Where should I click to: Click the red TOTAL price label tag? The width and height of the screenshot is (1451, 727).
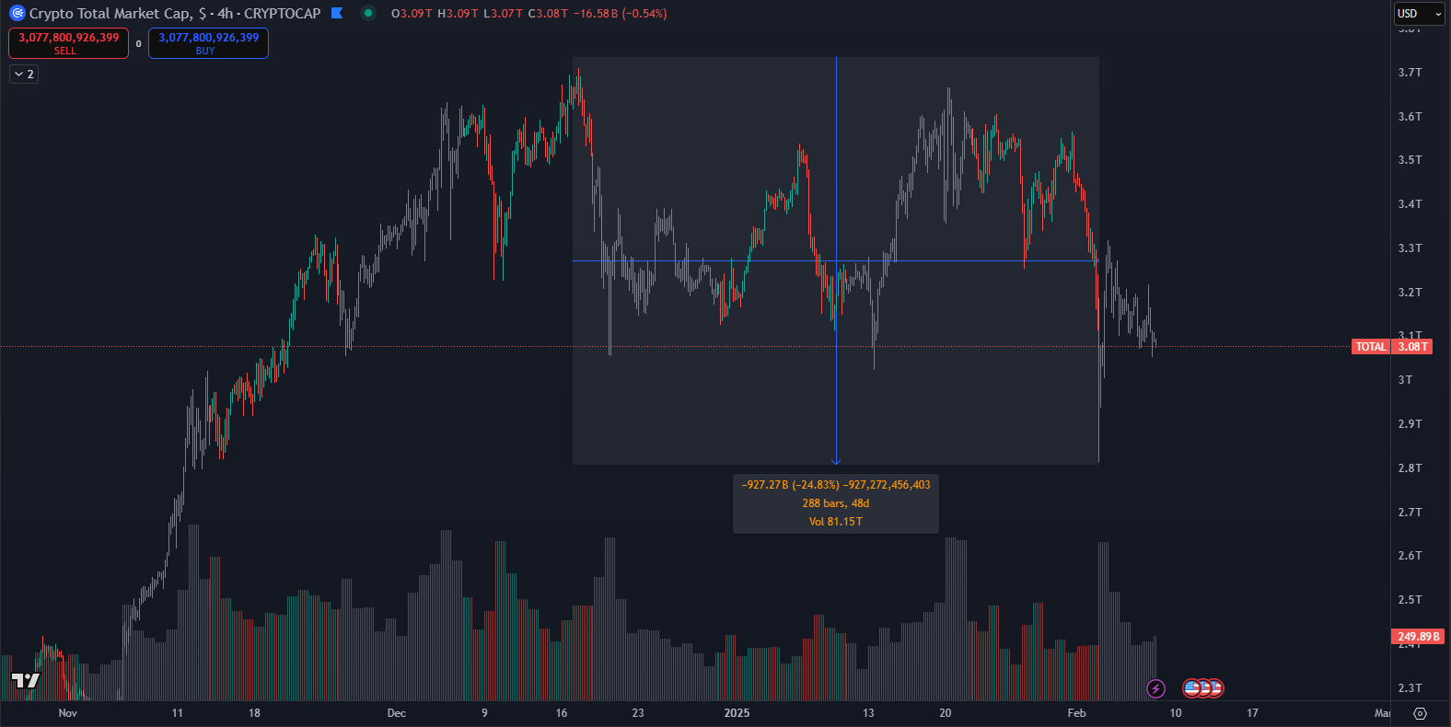(x=1370, y=347)
